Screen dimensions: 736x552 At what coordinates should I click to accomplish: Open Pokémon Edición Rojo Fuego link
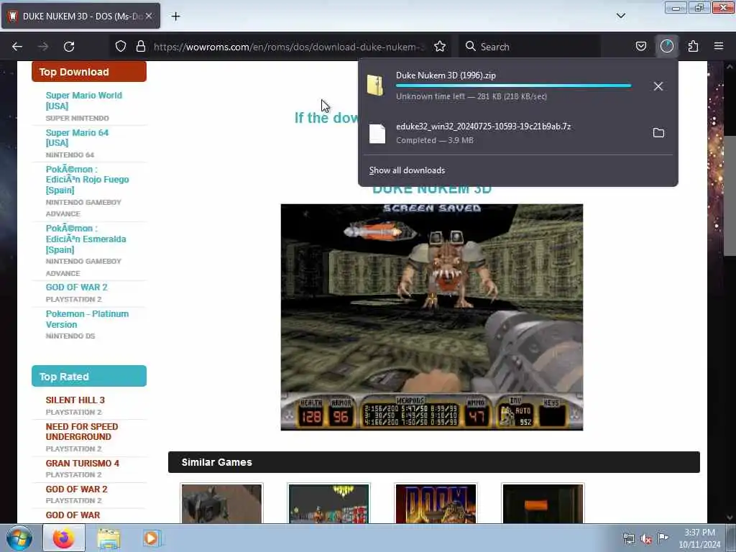pyautogui.click(x=87, y=180)
